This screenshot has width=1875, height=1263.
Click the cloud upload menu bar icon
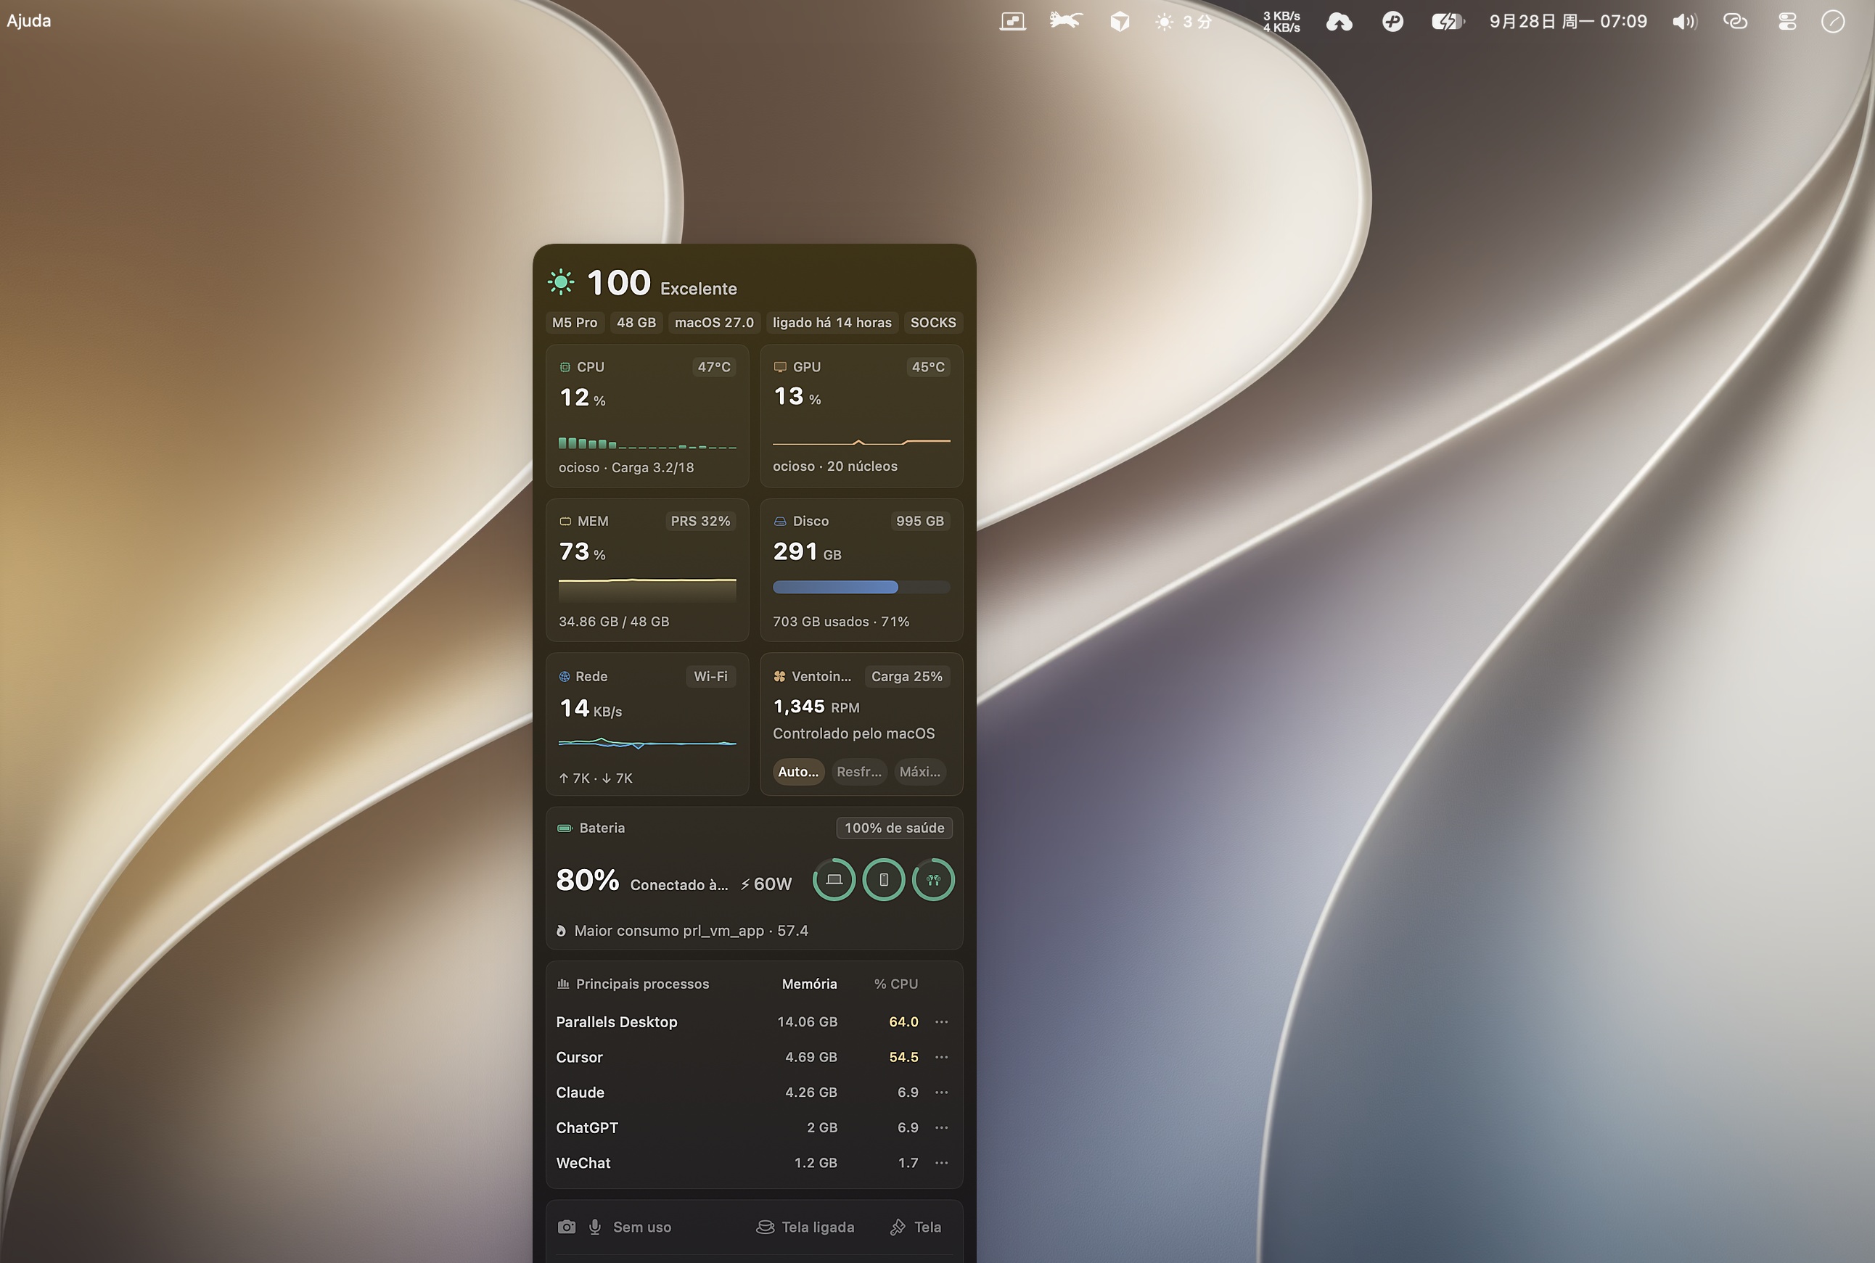[1338, 22]
